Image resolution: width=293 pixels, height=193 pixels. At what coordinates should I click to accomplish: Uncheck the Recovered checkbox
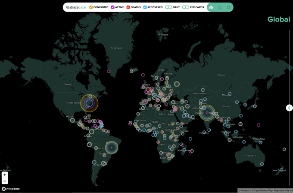[x=145, y=7]
